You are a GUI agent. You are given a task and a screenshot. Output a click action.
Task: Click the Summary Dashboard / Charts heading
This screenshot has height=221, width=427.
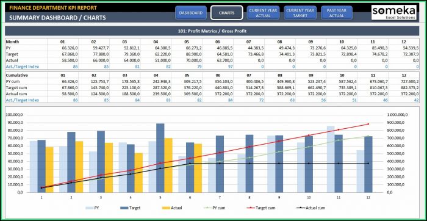[57, 18]
